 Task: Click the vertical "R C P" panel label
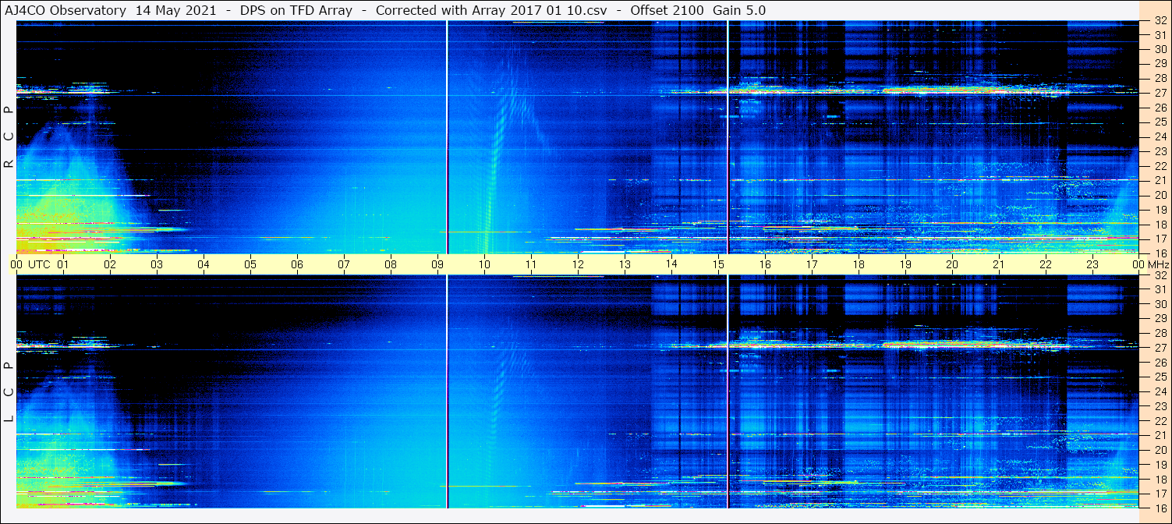[9, 136]
